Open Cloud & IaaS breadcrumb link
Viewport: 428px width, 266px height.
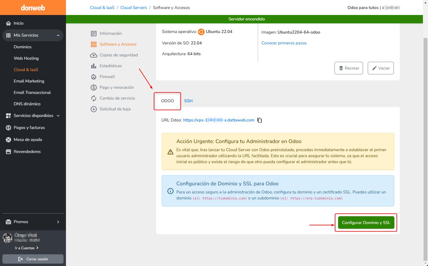point(102,7)
